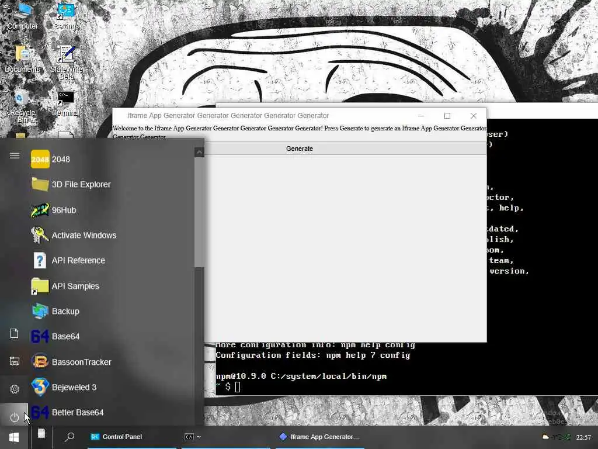Viewport: 598px width, 449px height.
Task: Select Activate Windows in the app list
Action: (x=74, y=235)
